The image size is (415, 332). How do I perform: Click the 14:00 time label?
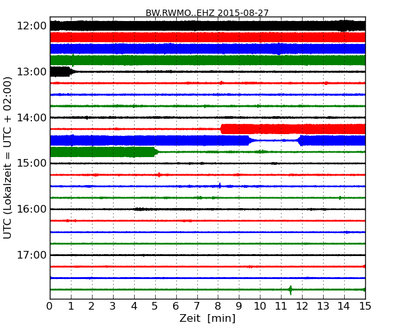[31, 117]
